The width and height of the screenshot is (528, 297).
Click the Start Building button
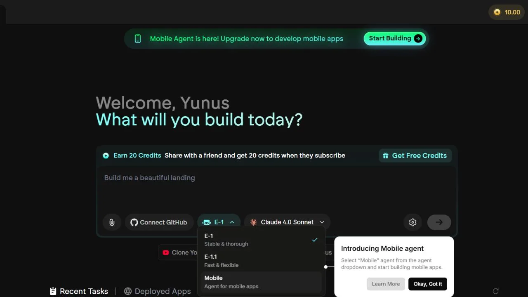(x=395, y=38)
